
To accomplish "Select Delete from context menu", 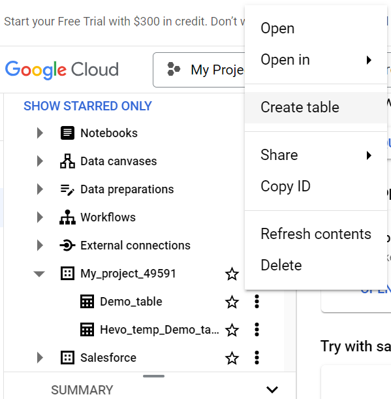I will coord(316,265).
